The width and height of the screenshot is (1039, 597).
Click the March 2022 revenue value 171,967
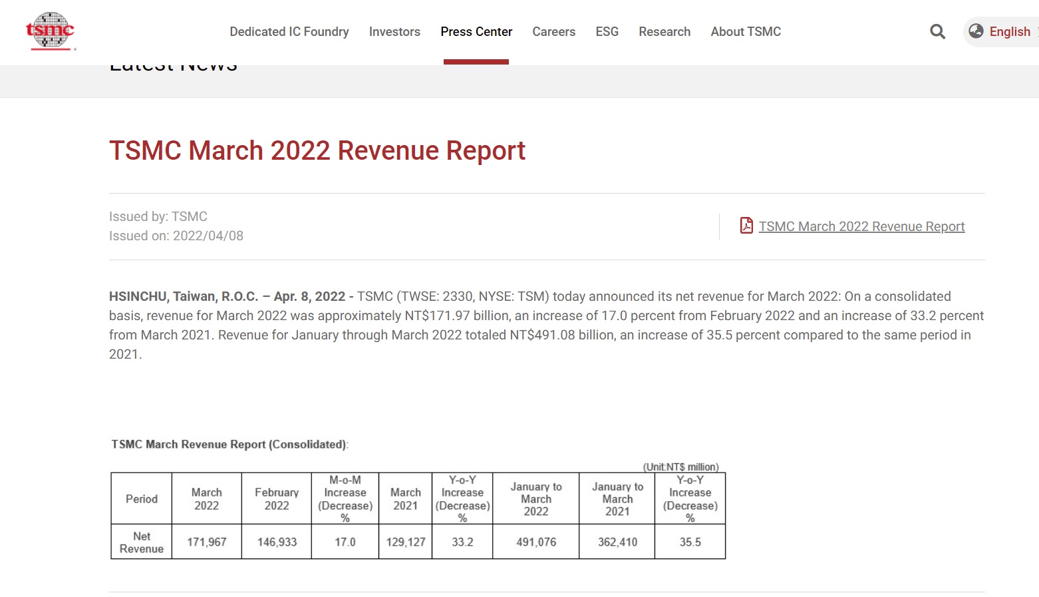206,542
